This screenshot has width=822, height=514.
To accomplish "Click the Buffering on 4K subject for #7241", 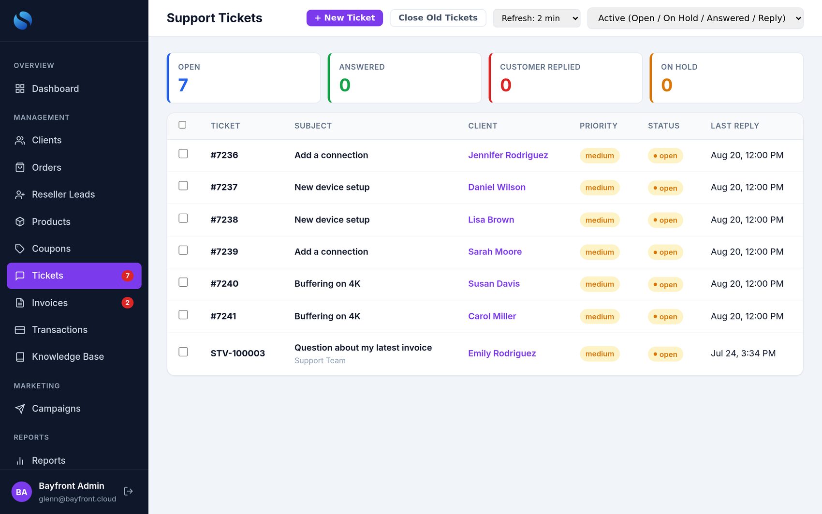I will coord(327,316).
